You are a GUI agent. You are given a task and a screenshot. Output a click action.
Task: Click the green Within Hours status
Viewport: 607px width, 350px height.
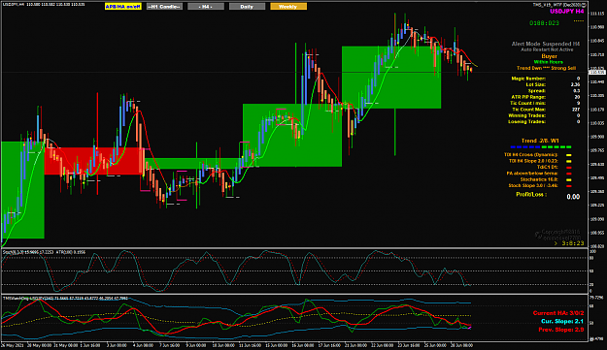pos(548,62)
